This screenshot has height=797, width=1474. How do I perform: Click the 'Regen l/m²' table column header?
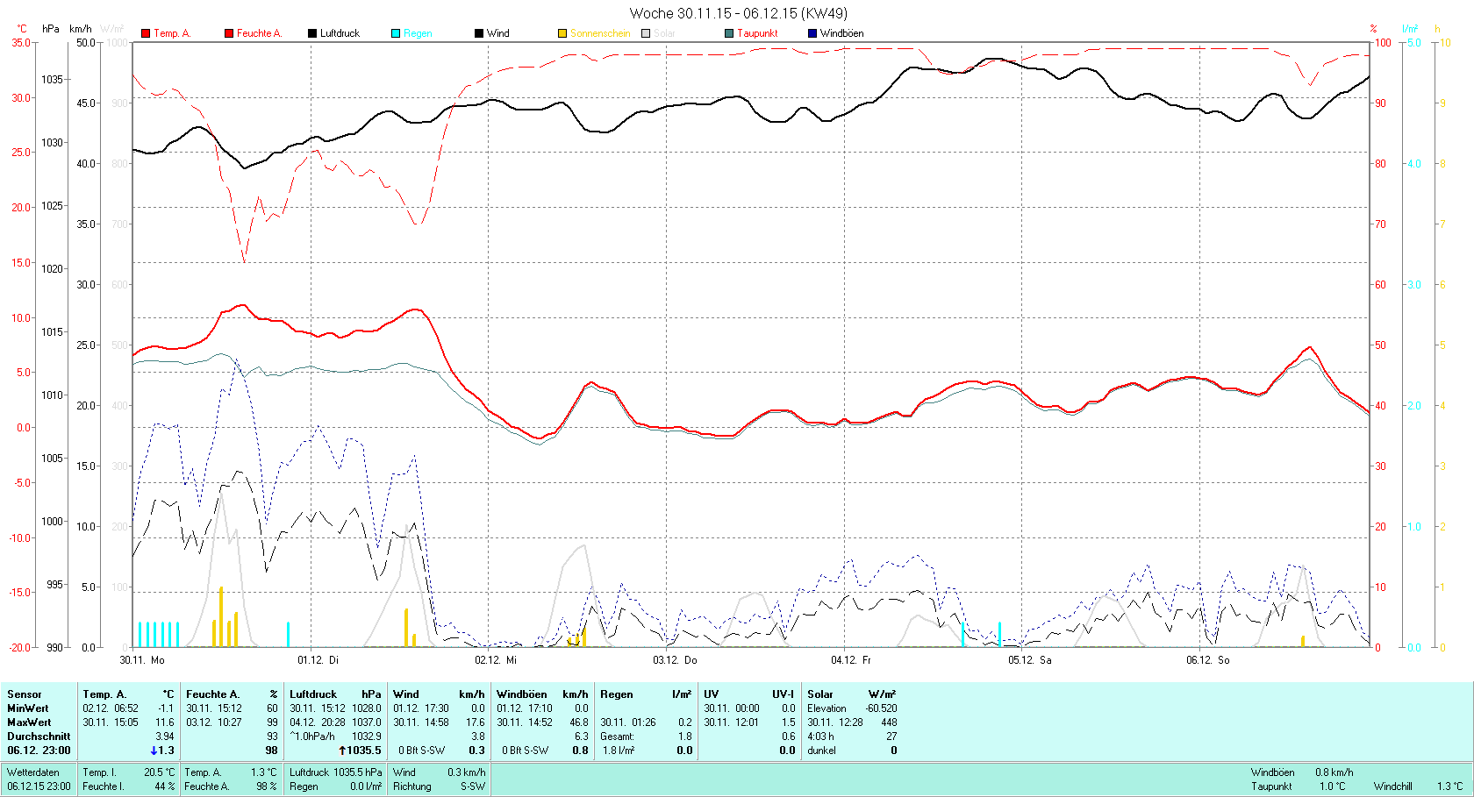[646, 694]
